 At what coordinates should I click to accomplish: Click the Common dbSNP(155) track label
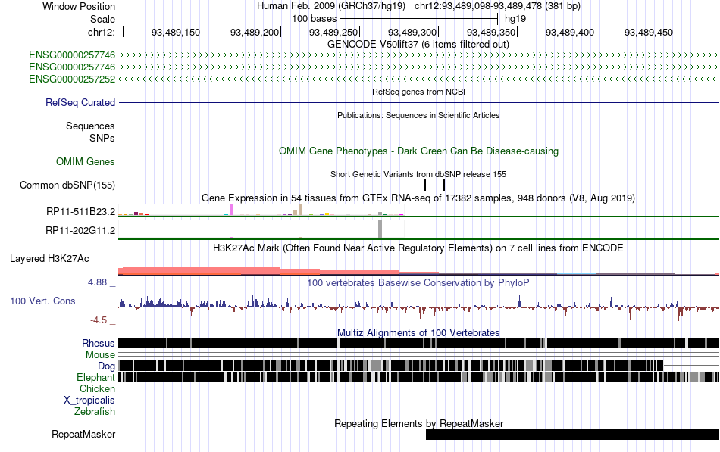(x=67, y=185)
